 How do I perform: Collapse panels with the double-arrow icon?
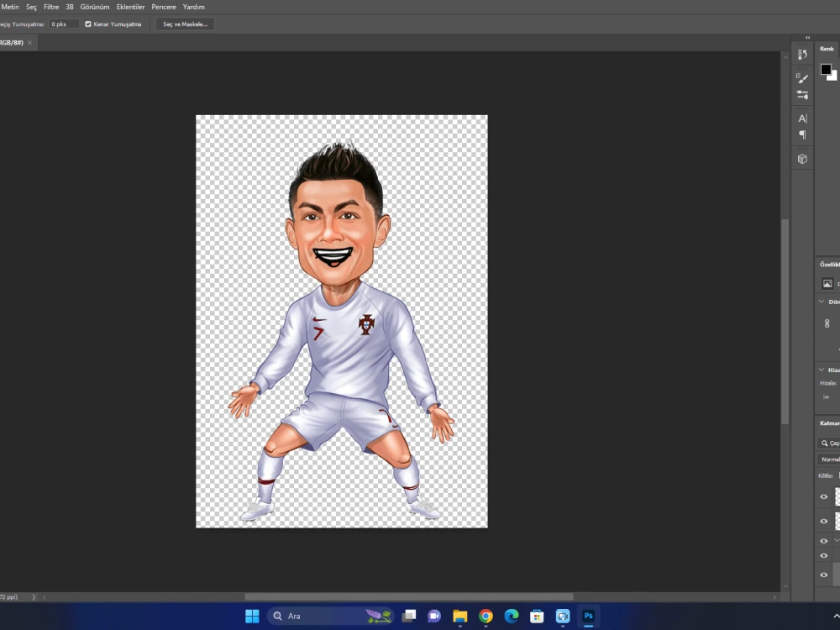coord(807,38)
